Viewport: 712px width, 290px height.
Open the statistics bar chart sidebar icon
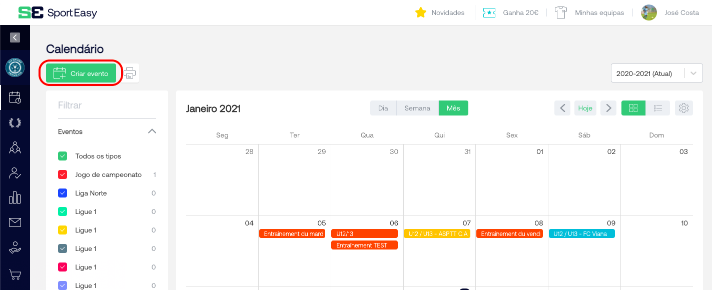pos(15,197)
